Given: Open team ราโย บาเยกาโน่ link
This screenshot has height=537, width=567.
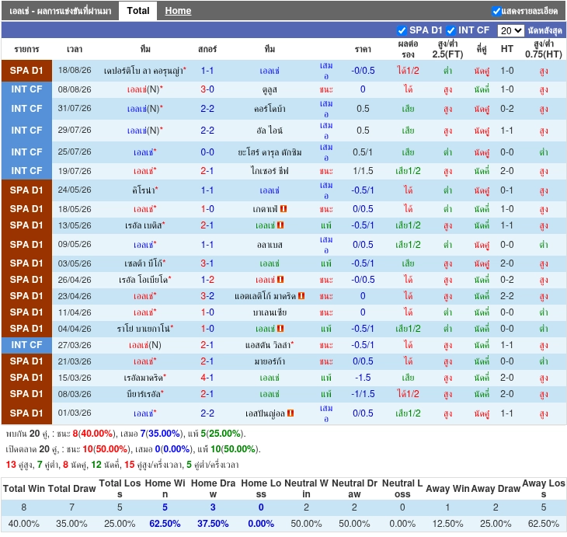Looking at the screenshot, I should click(x=144, y=328).
